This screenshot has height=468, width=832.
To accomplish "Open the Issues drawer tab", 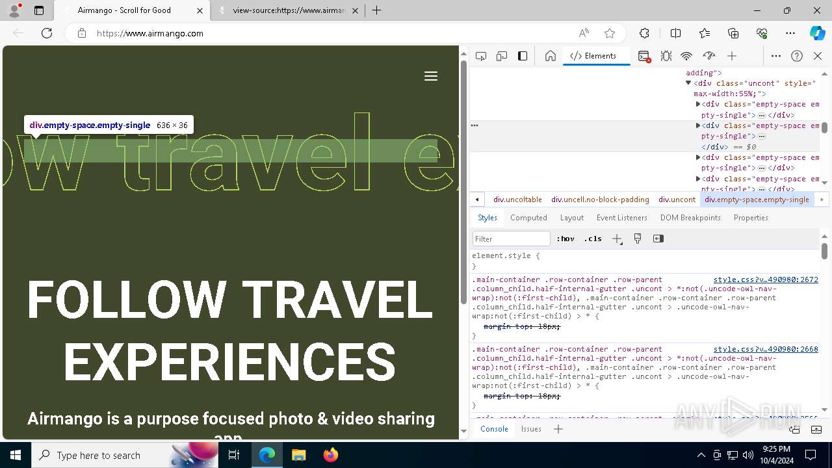I will coord(531,429).
